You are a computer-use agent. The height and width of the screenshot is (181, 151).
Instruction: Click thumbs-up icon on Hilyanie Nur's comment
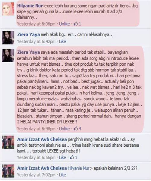point(76,24)
